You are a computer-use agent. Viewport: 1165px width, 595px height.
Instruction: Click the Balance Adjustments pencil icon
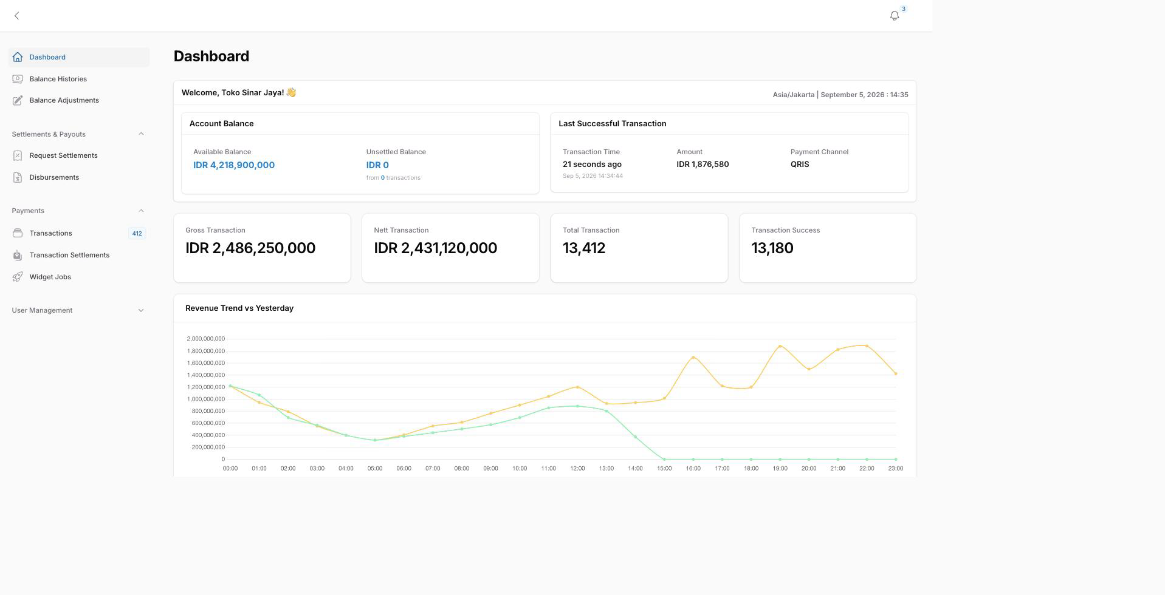pos(18,100)
